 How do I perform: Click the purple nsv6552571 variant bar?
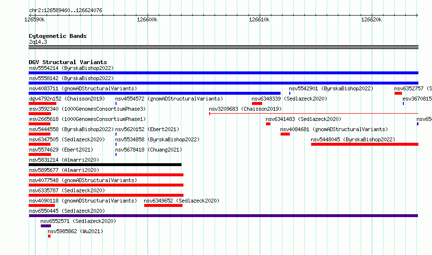coord(46,226)
